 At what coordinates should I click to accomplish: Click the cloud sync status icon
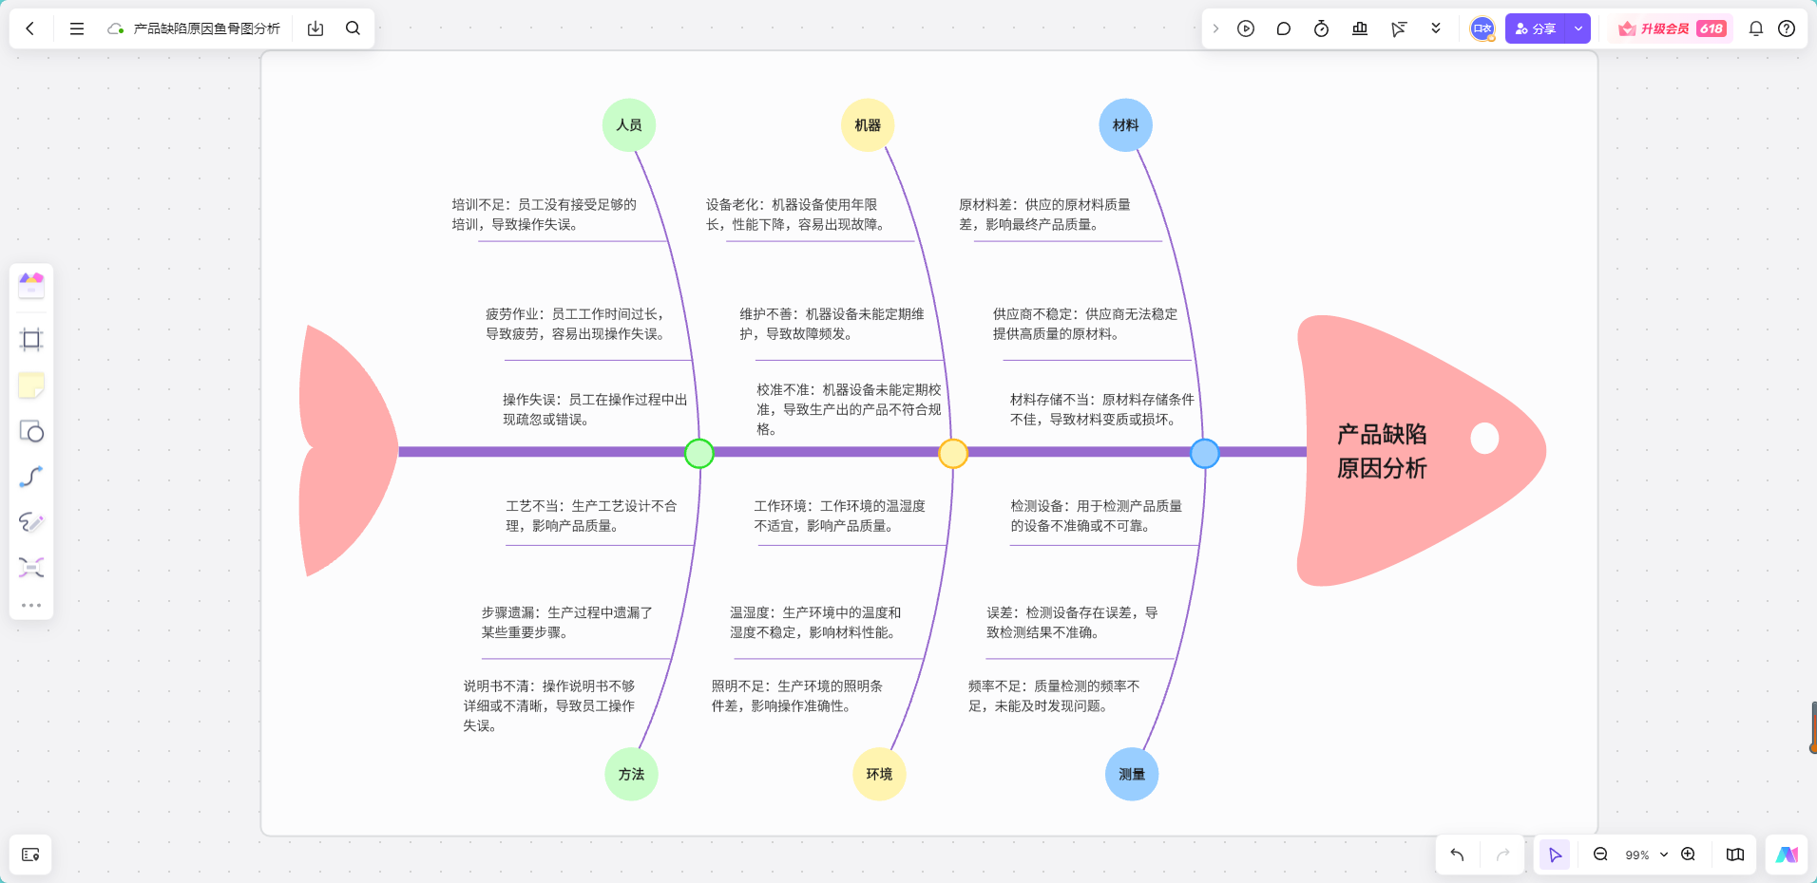(116, 28)
